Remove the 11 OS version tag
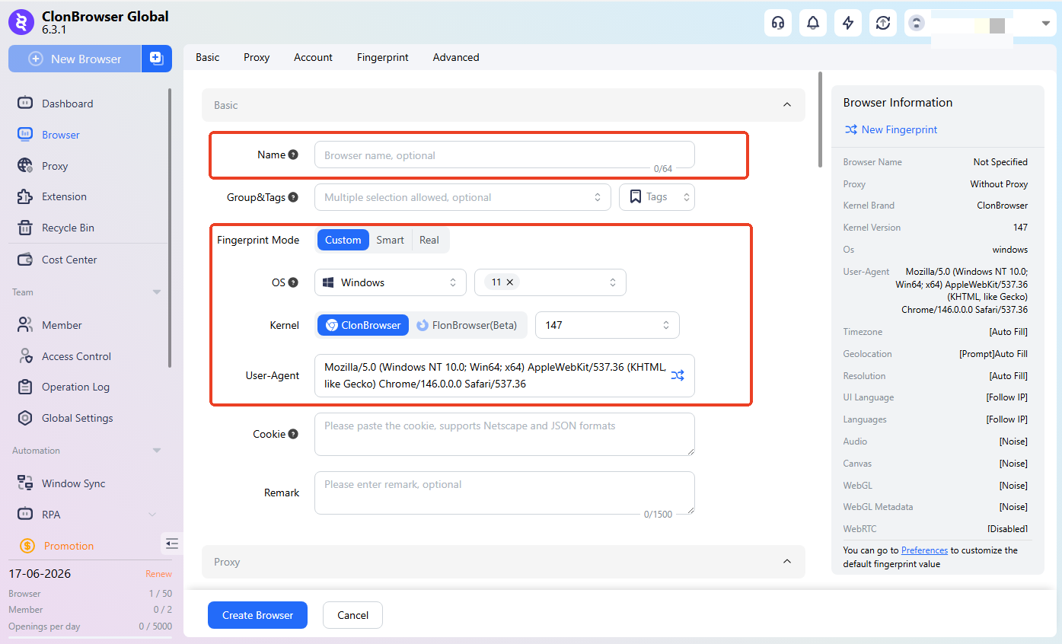Viewport: 1062px width, 644px height. (510, 282)
